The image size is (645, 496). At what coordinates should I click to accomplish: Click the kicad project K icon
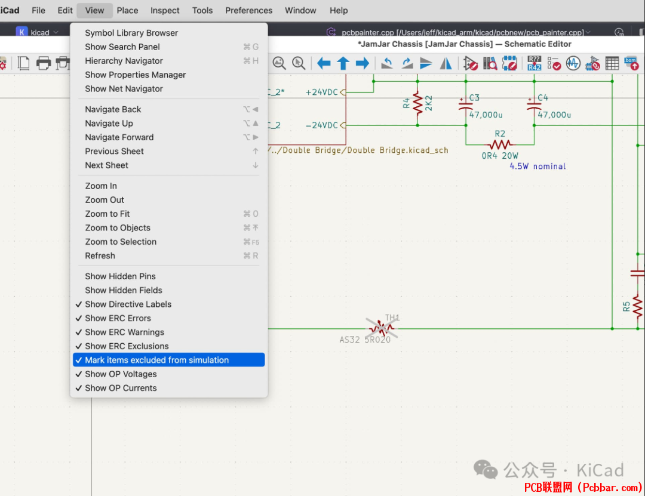click(x=21, y=32)
